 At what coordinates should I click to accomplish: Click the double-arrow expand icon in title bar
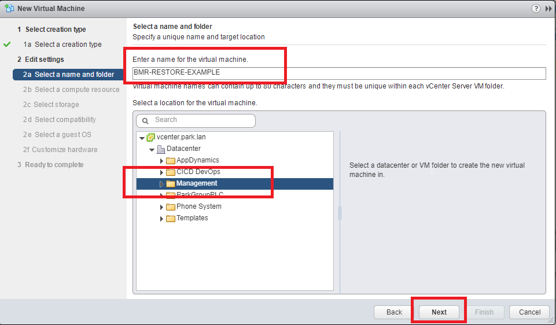548,9
